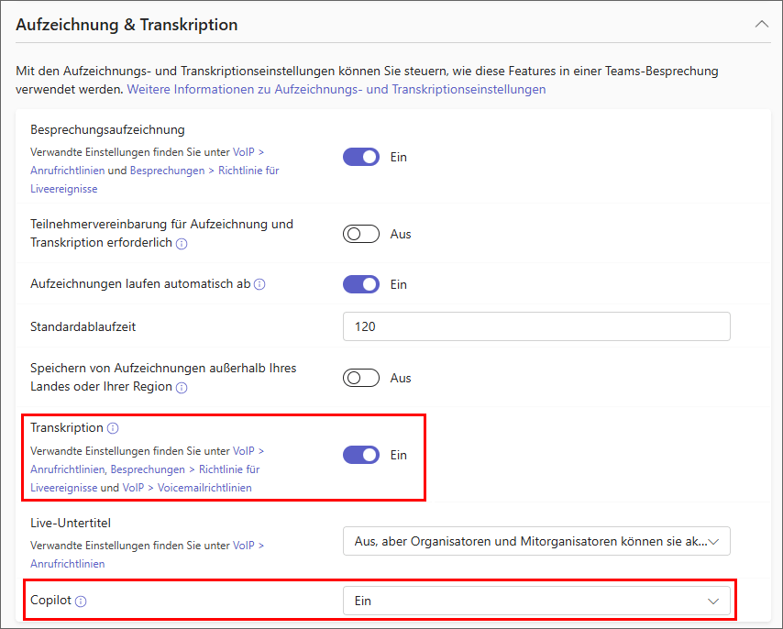Click the Besprechungsaufzeichnung label

(x=107, y=130)
